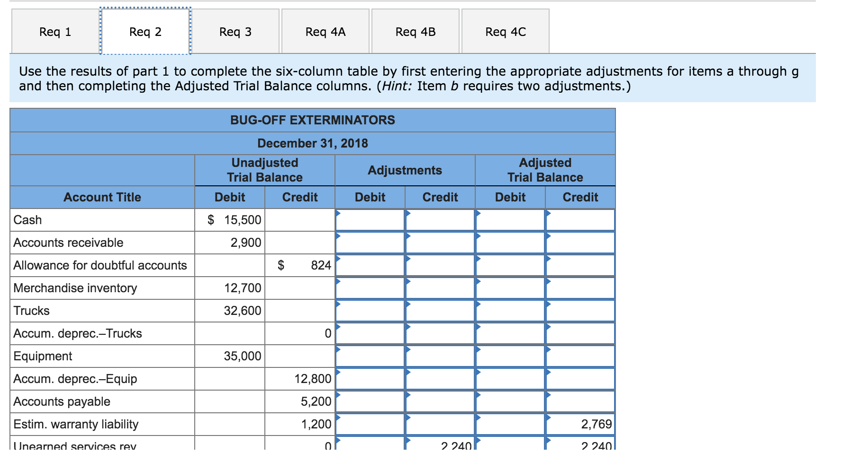
Task: Click the blue flag in Allowance for doubtful accounts Adjustments Debit cell
Action: 337,260
